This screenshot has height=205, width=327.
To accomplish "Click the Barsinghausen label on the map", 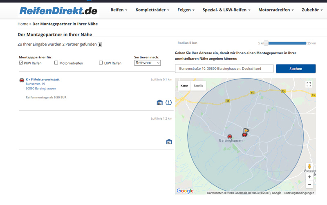I will pos(231,140).
